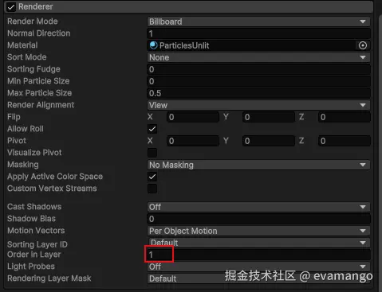This screenshot has height=292, width=382.
Task: Click the Max Particle Size label
Action: (40, 93)
